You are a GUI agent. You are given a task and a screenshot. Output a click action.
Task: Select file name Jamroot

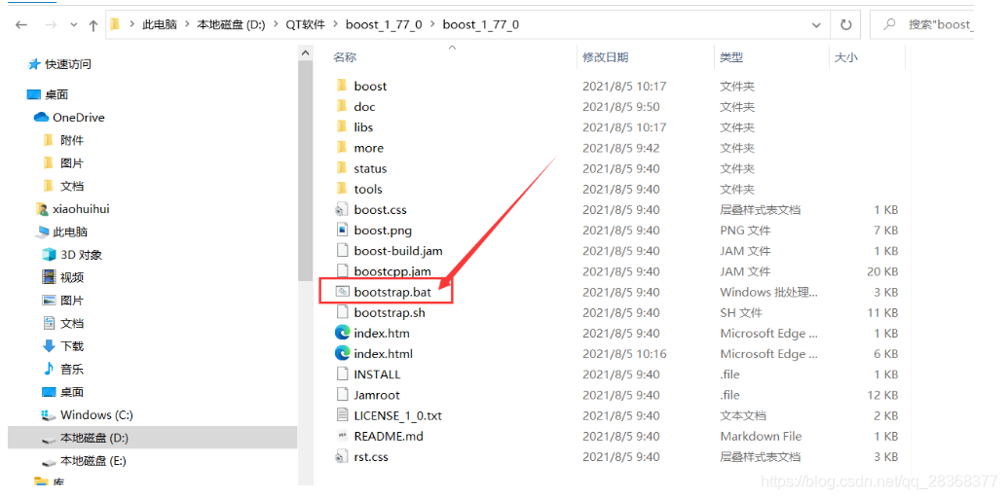[377, 395]
